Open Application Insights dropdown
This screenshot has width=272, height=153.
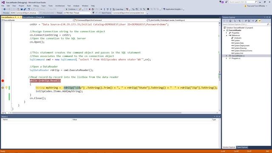pyautogui.click(x=173, y=9)
